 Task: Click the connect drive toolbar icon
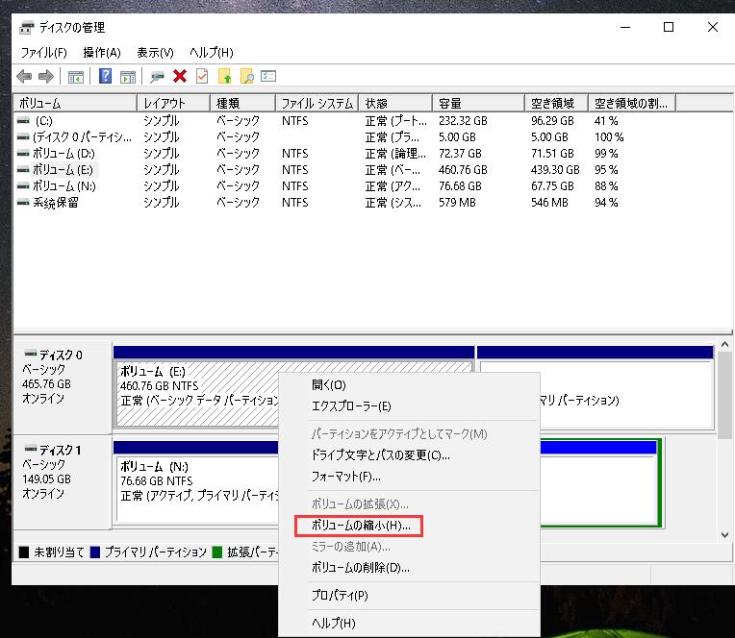pyautogui.click(x=157, y=77)
